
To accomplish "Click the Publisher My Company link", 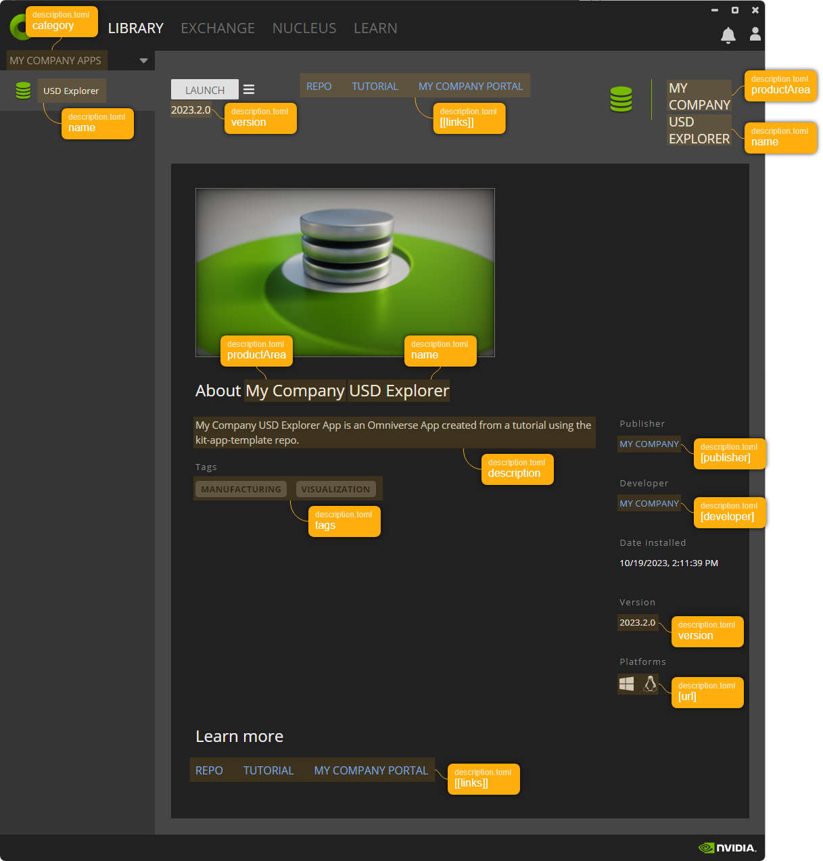I will 649,444.
